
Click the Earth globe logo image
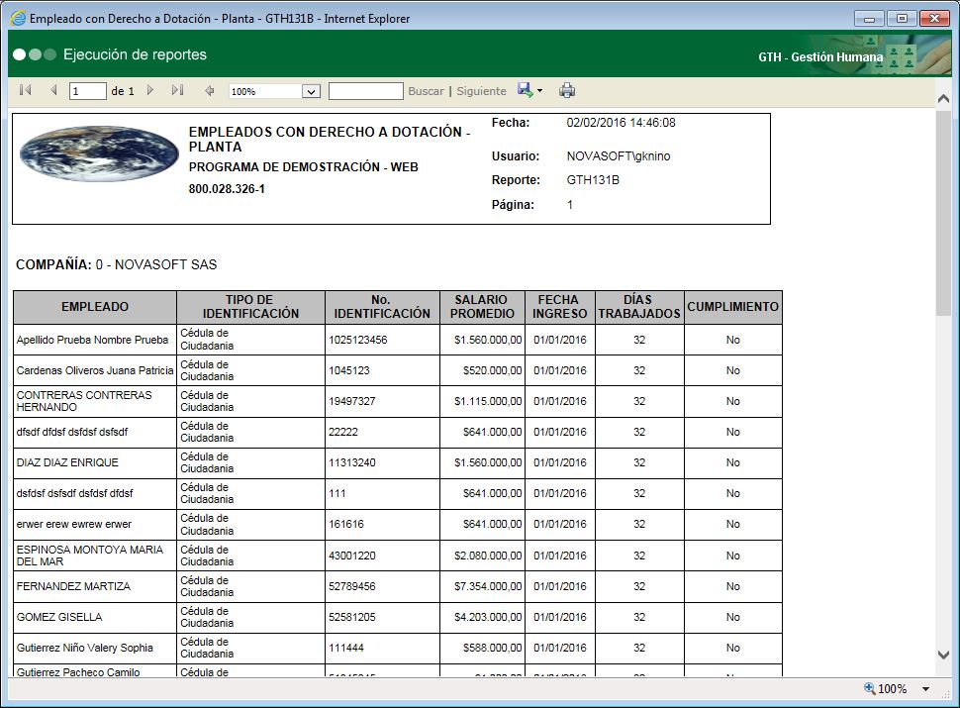(x=99, y=153)
